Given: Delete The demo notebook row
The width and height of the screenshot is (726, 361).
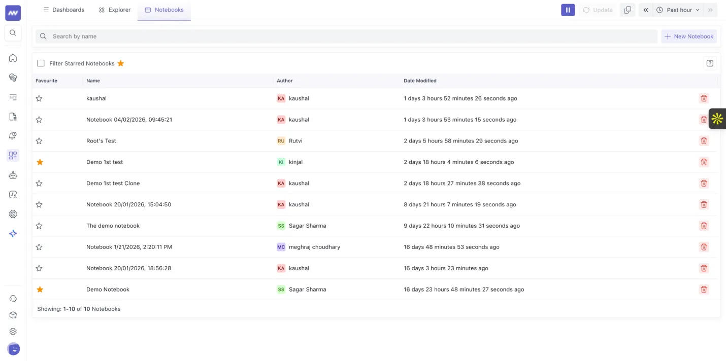Looking at the screenshot, I should pos(704,226).
